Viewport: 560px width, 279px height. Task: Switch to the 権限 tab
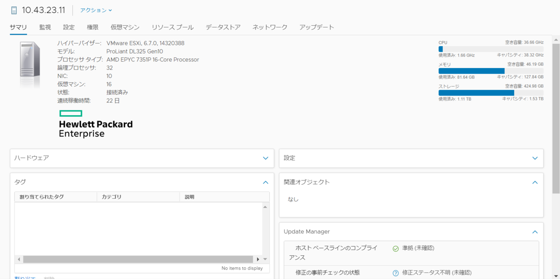tap(92, 27)
